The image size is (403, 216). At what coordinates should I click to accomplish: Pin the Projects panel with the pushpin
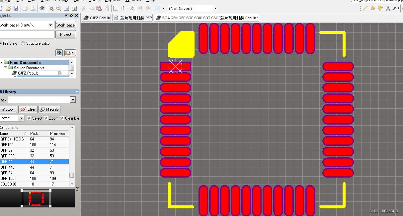coord(72,15)
